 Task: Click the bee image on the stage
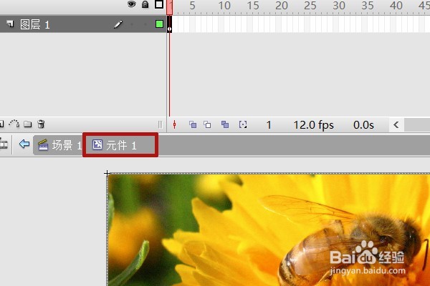[x=269, y=230]
